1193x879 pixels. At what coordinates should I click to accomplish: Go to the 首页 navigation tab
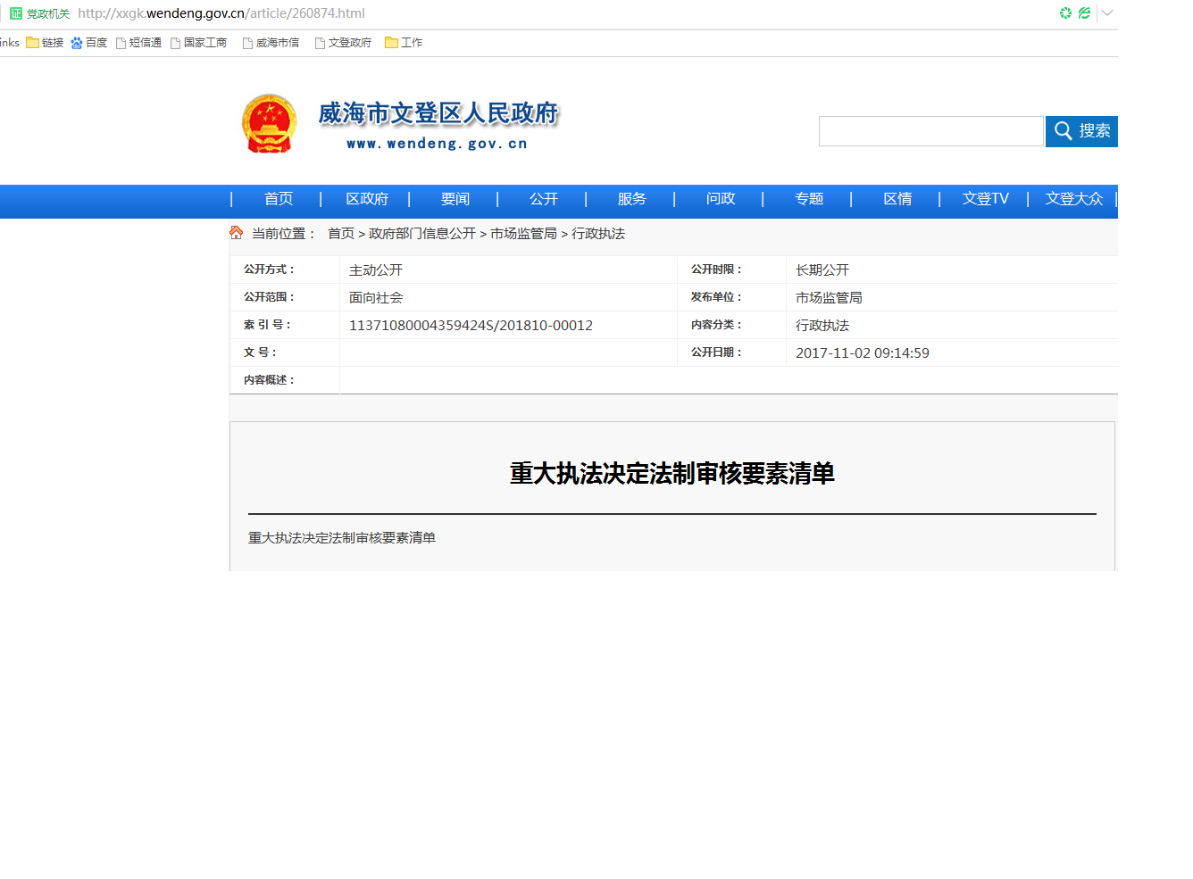point(279,199)
